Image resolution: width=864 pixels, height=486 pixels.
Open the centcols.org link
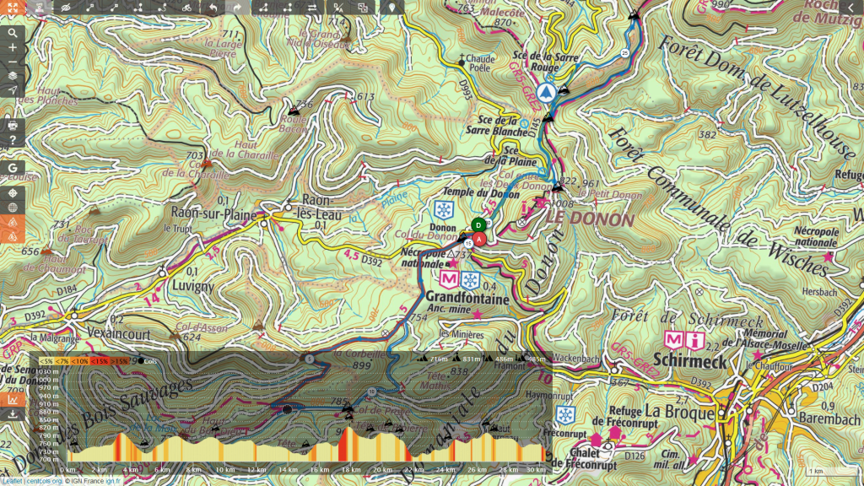44,481
